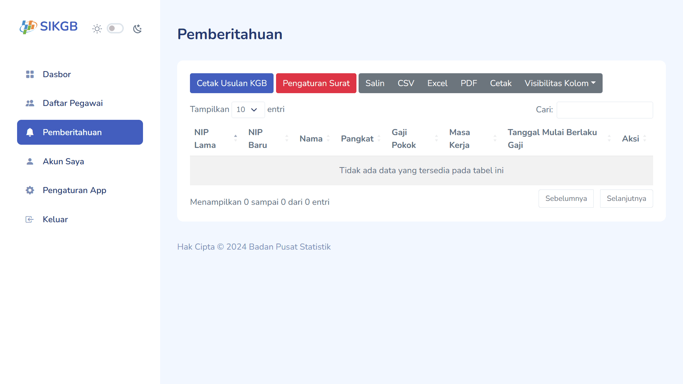The height and width of the screenshot is (384, 683).
Task: Open the Daftar Pegawai menu item
Action: (x=73, y=103)
